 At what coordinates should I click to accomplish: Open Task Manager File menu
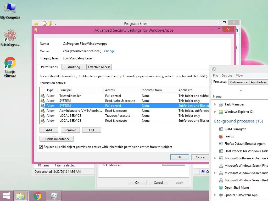(x=215, y=76)
